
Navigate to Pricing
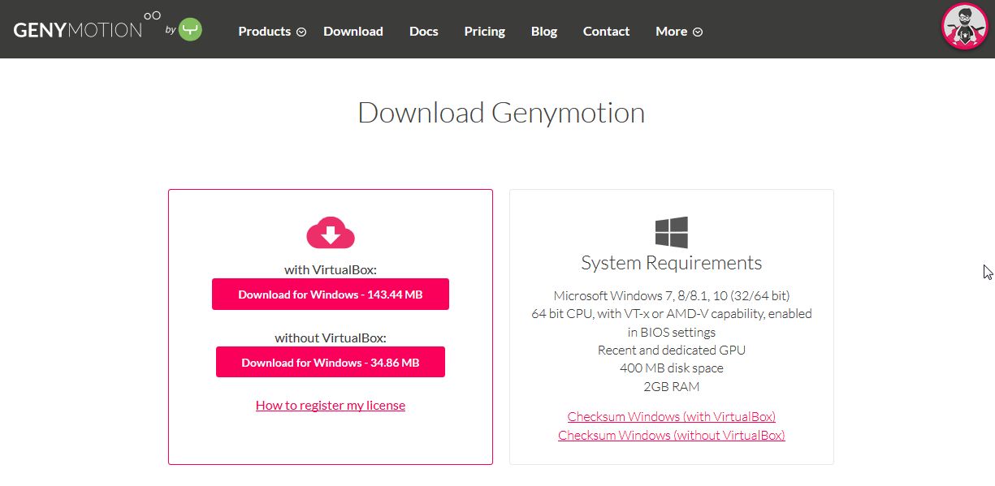click(484, 32)
